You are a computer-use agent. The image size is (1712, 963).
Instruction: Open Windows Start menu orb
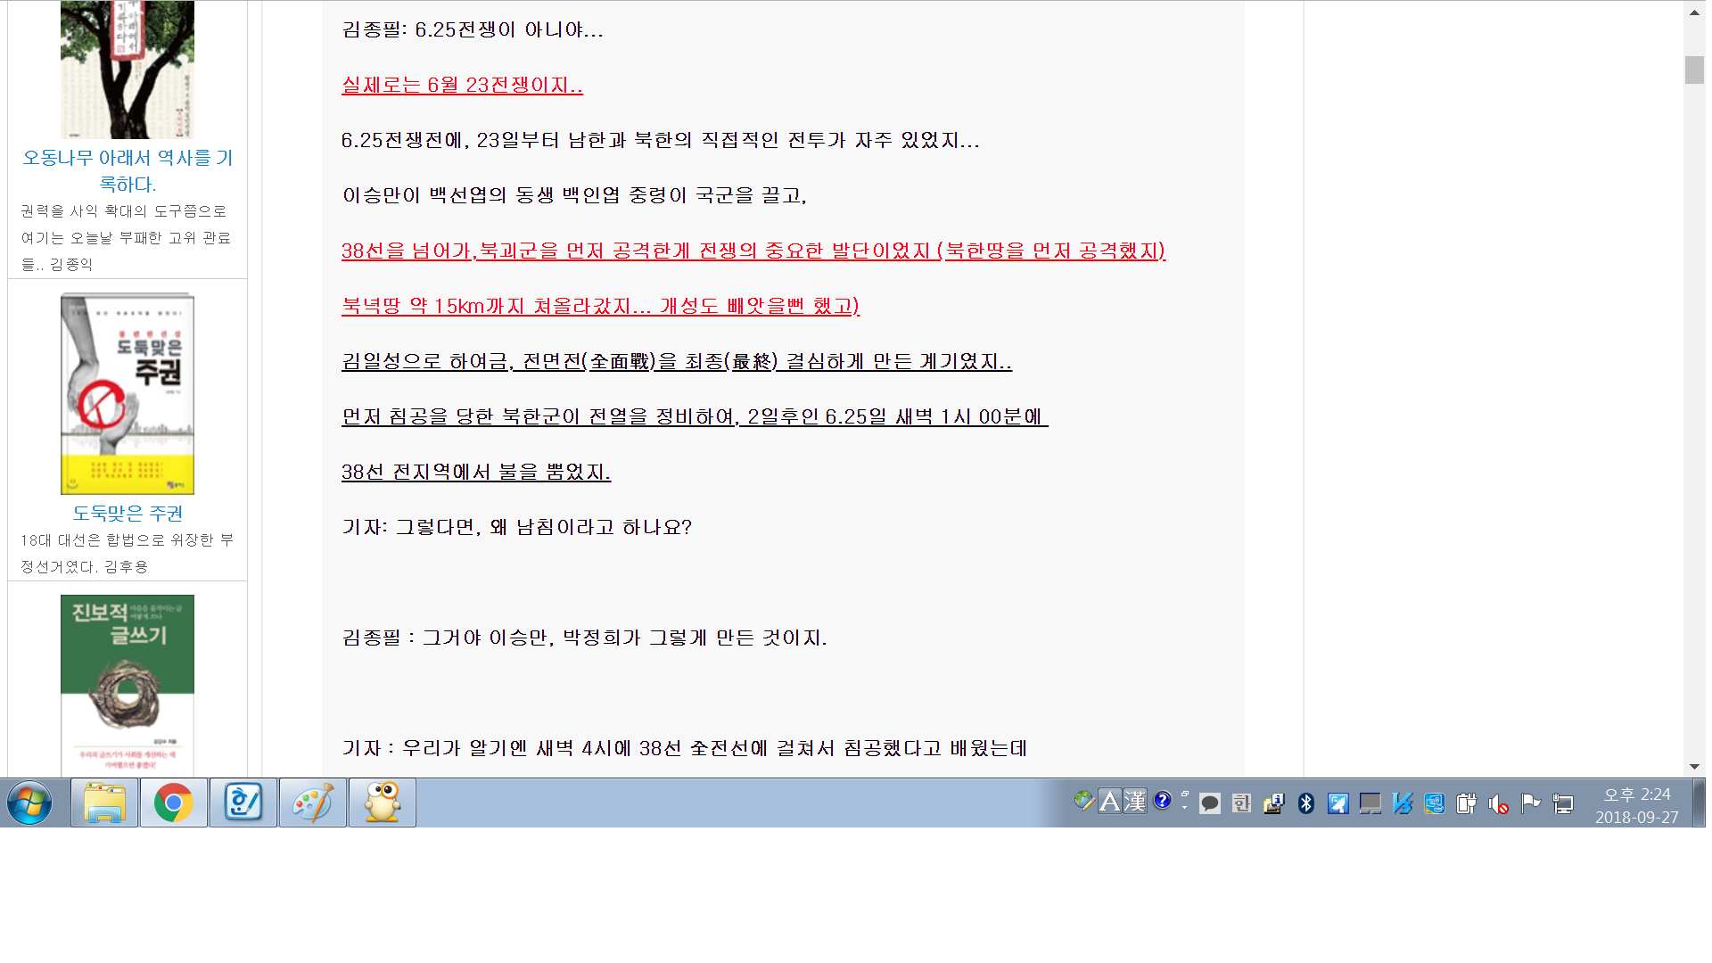pyautogui.click(x=29, y=802)
